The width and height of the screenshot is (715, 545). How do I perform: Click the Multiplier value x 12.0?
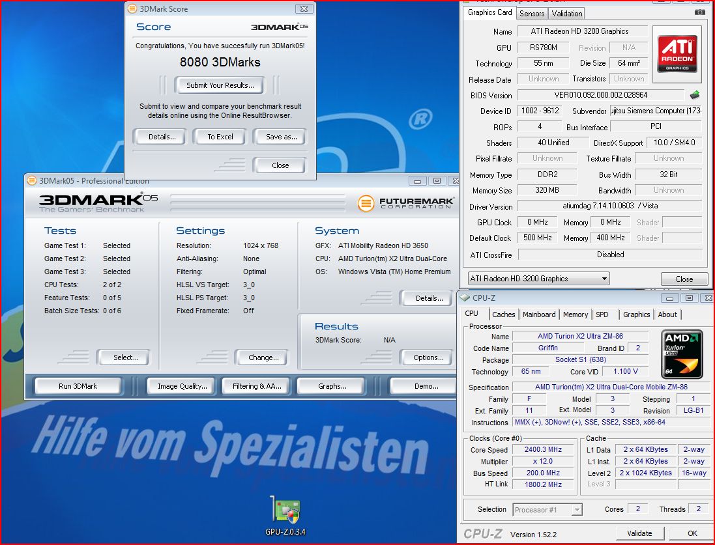click(x=543, y=461)
